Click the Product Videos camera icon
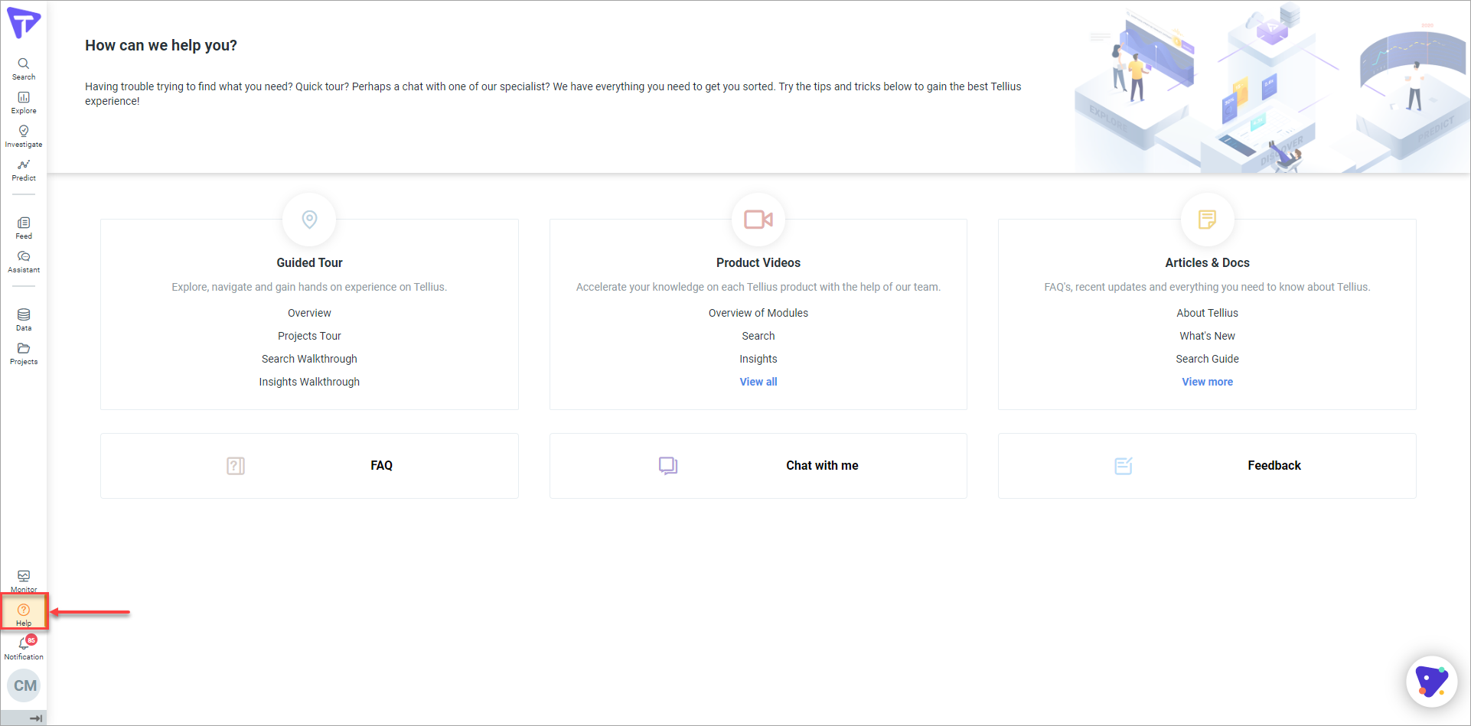 coord(758,220)
